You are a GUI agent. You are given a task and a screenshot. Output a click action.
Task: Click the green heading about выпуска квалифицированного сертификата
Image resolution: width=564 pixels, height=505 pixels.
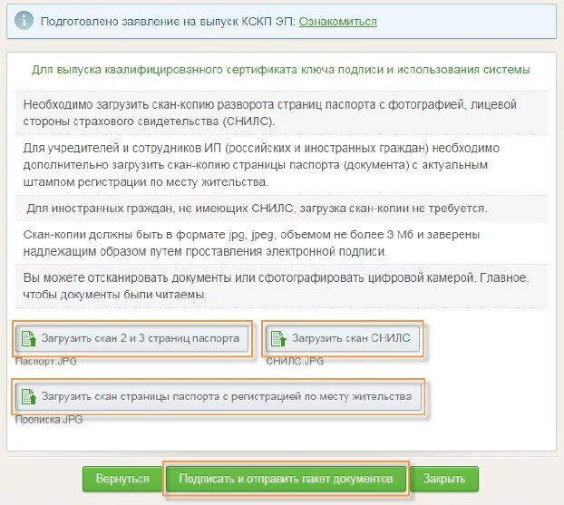coord(281,70)
